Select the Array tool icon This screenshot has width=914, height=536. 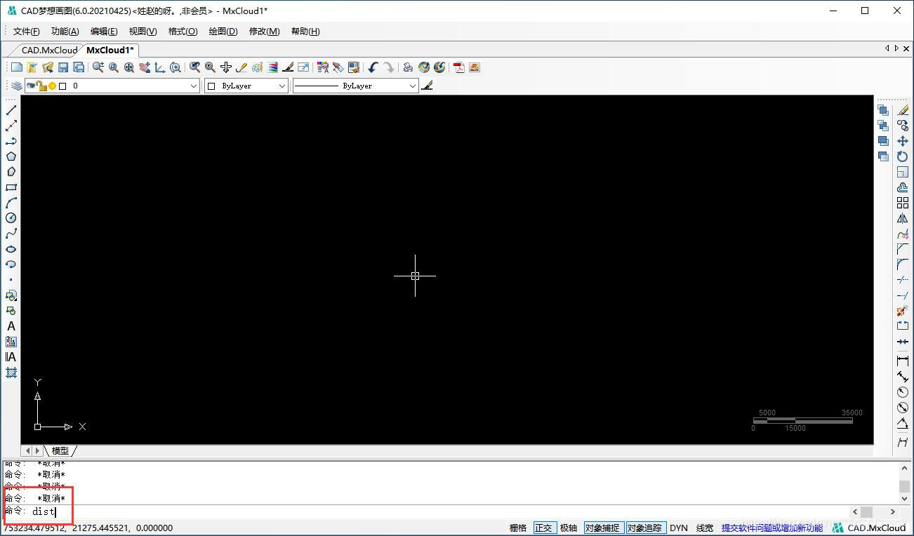click(x=903, y=203)
